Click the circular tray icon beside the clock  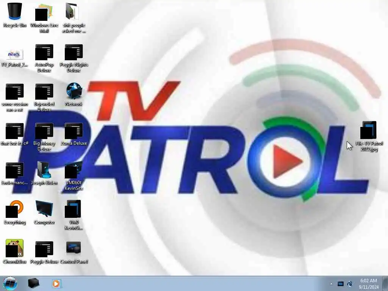click(350, 284)
